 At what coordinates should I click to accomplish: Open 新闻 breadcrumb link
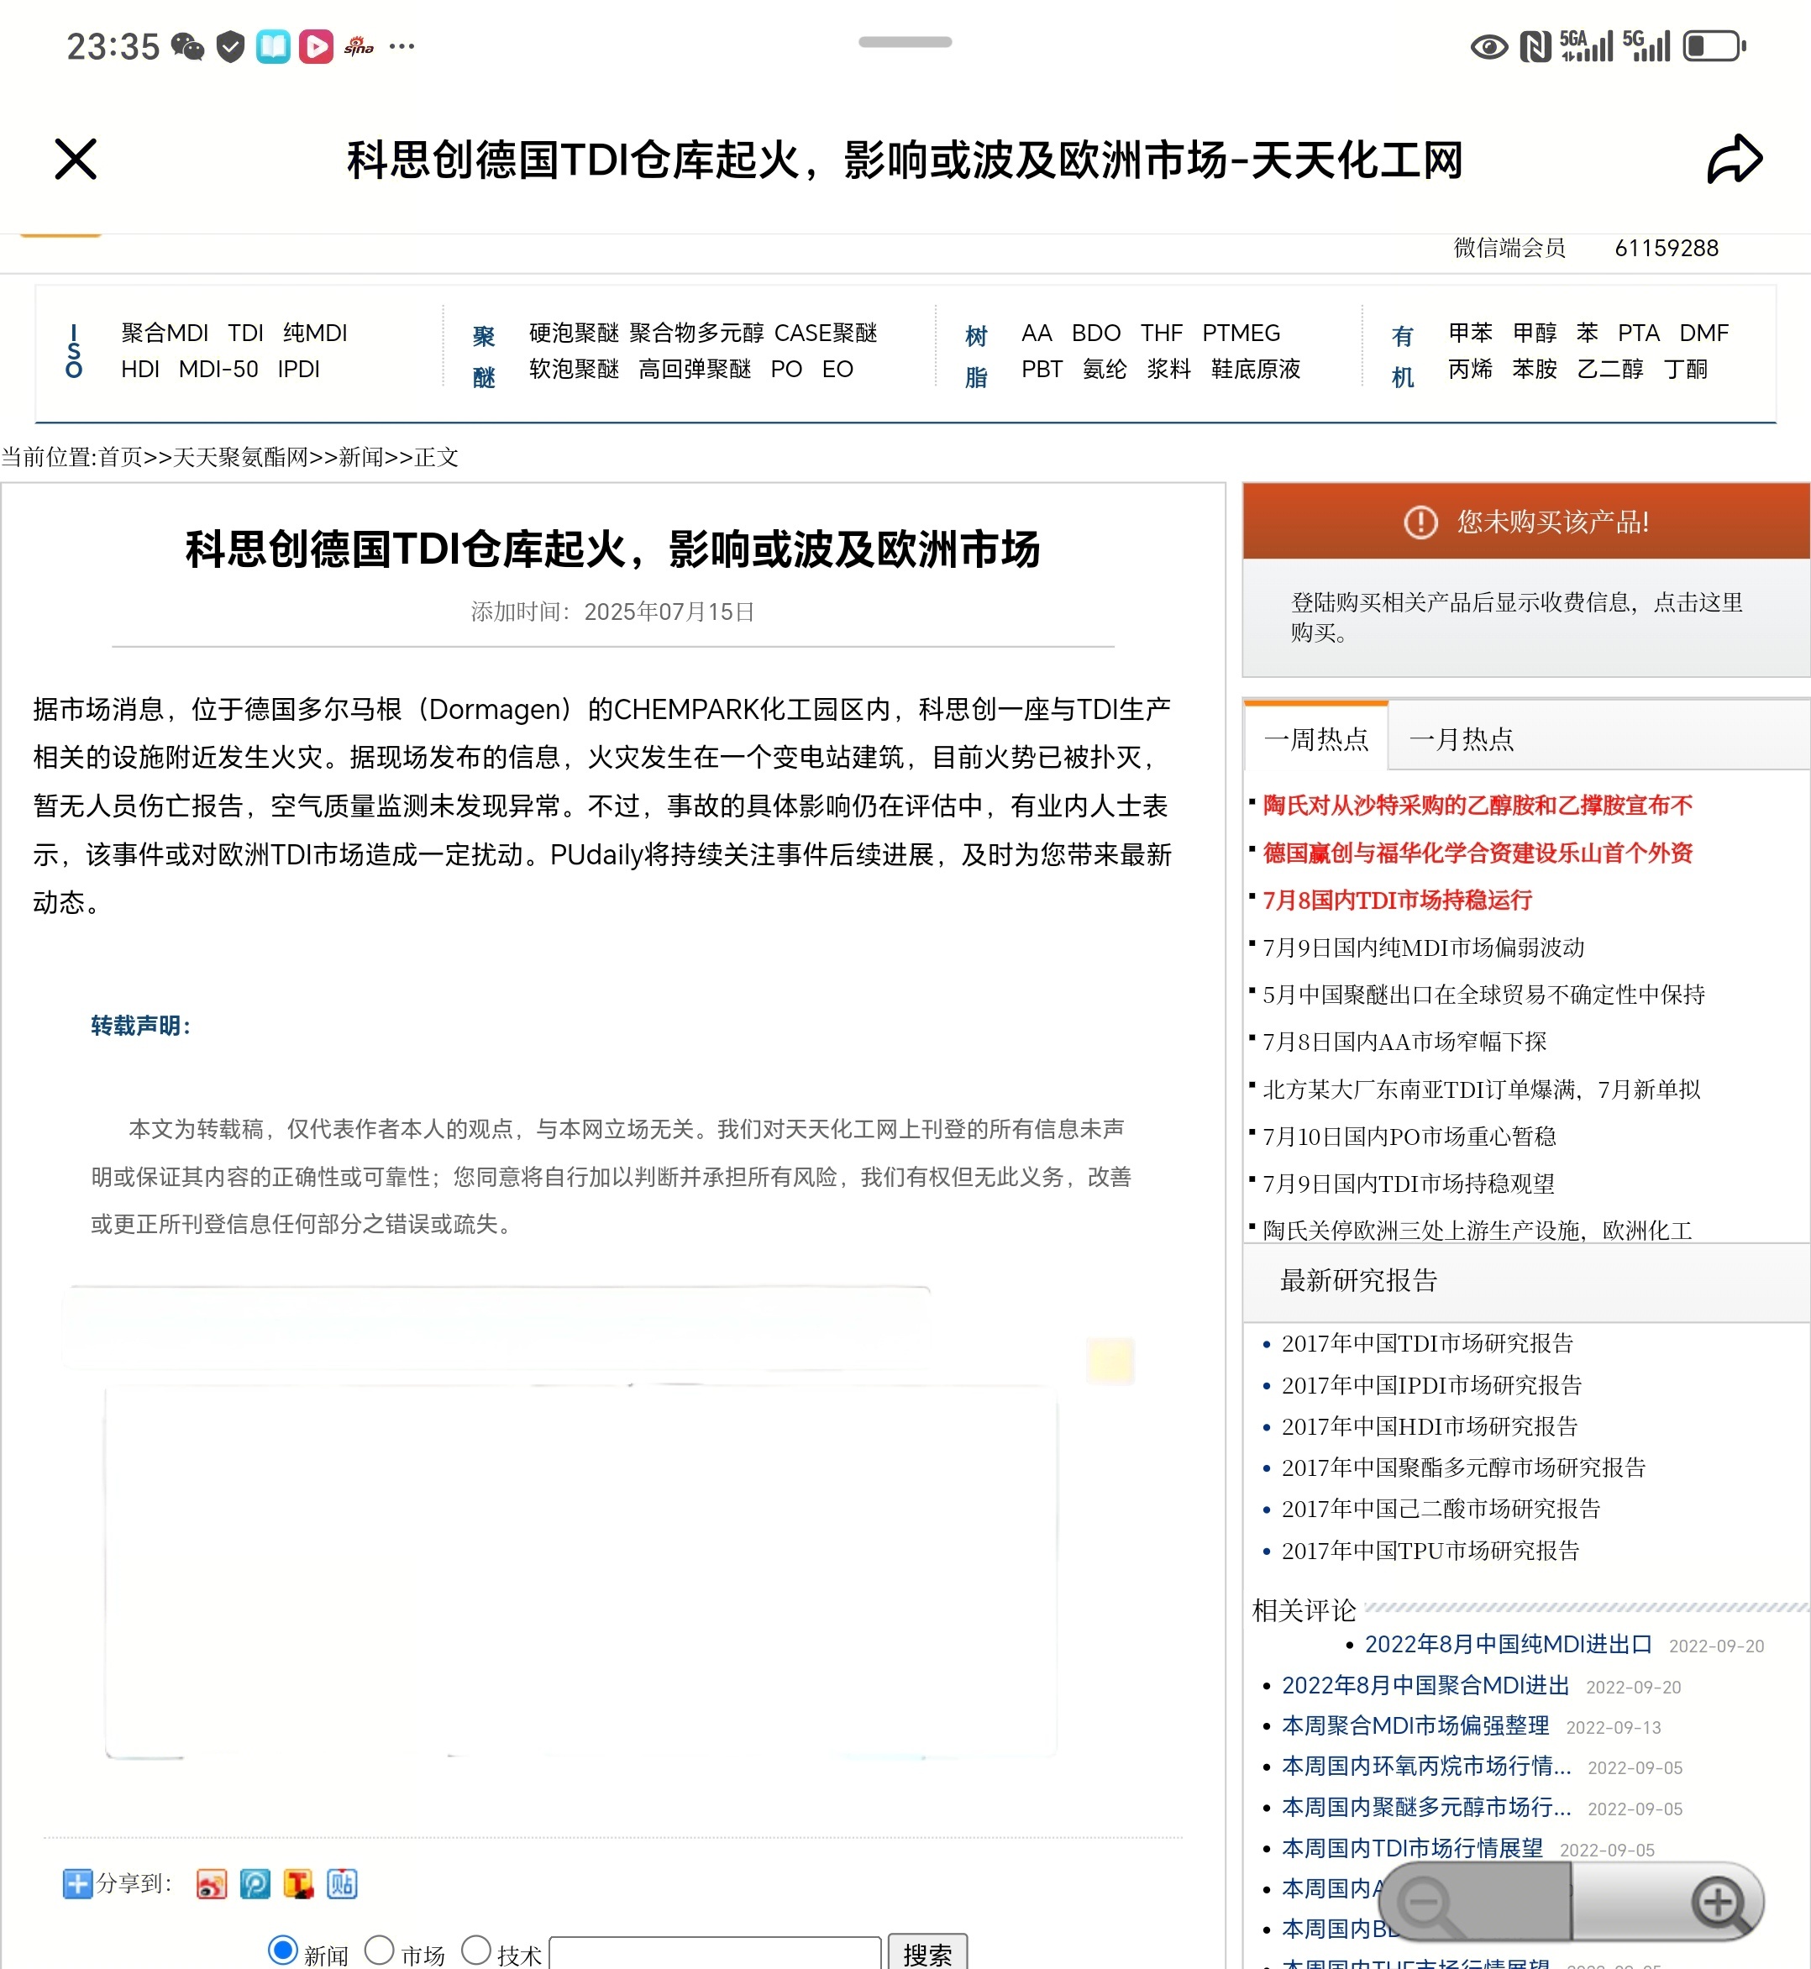pyautogui.click(x=361, y=458)
